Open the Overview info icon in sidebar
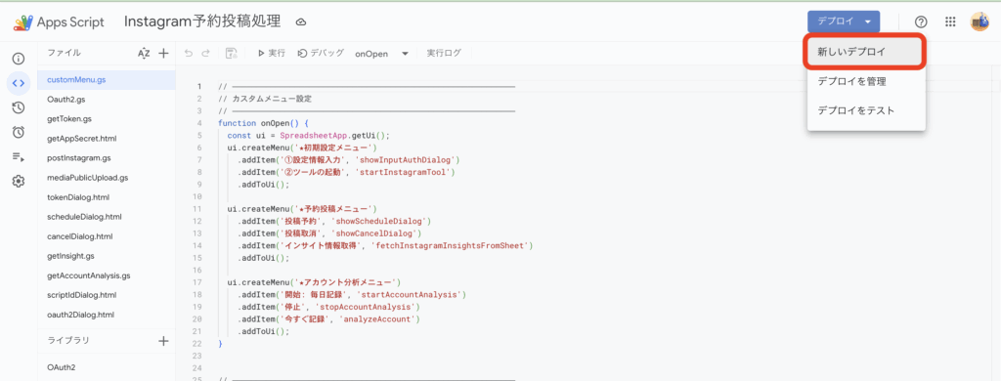The height and width of the screenshot is (381, 1001). click(19, 59)
